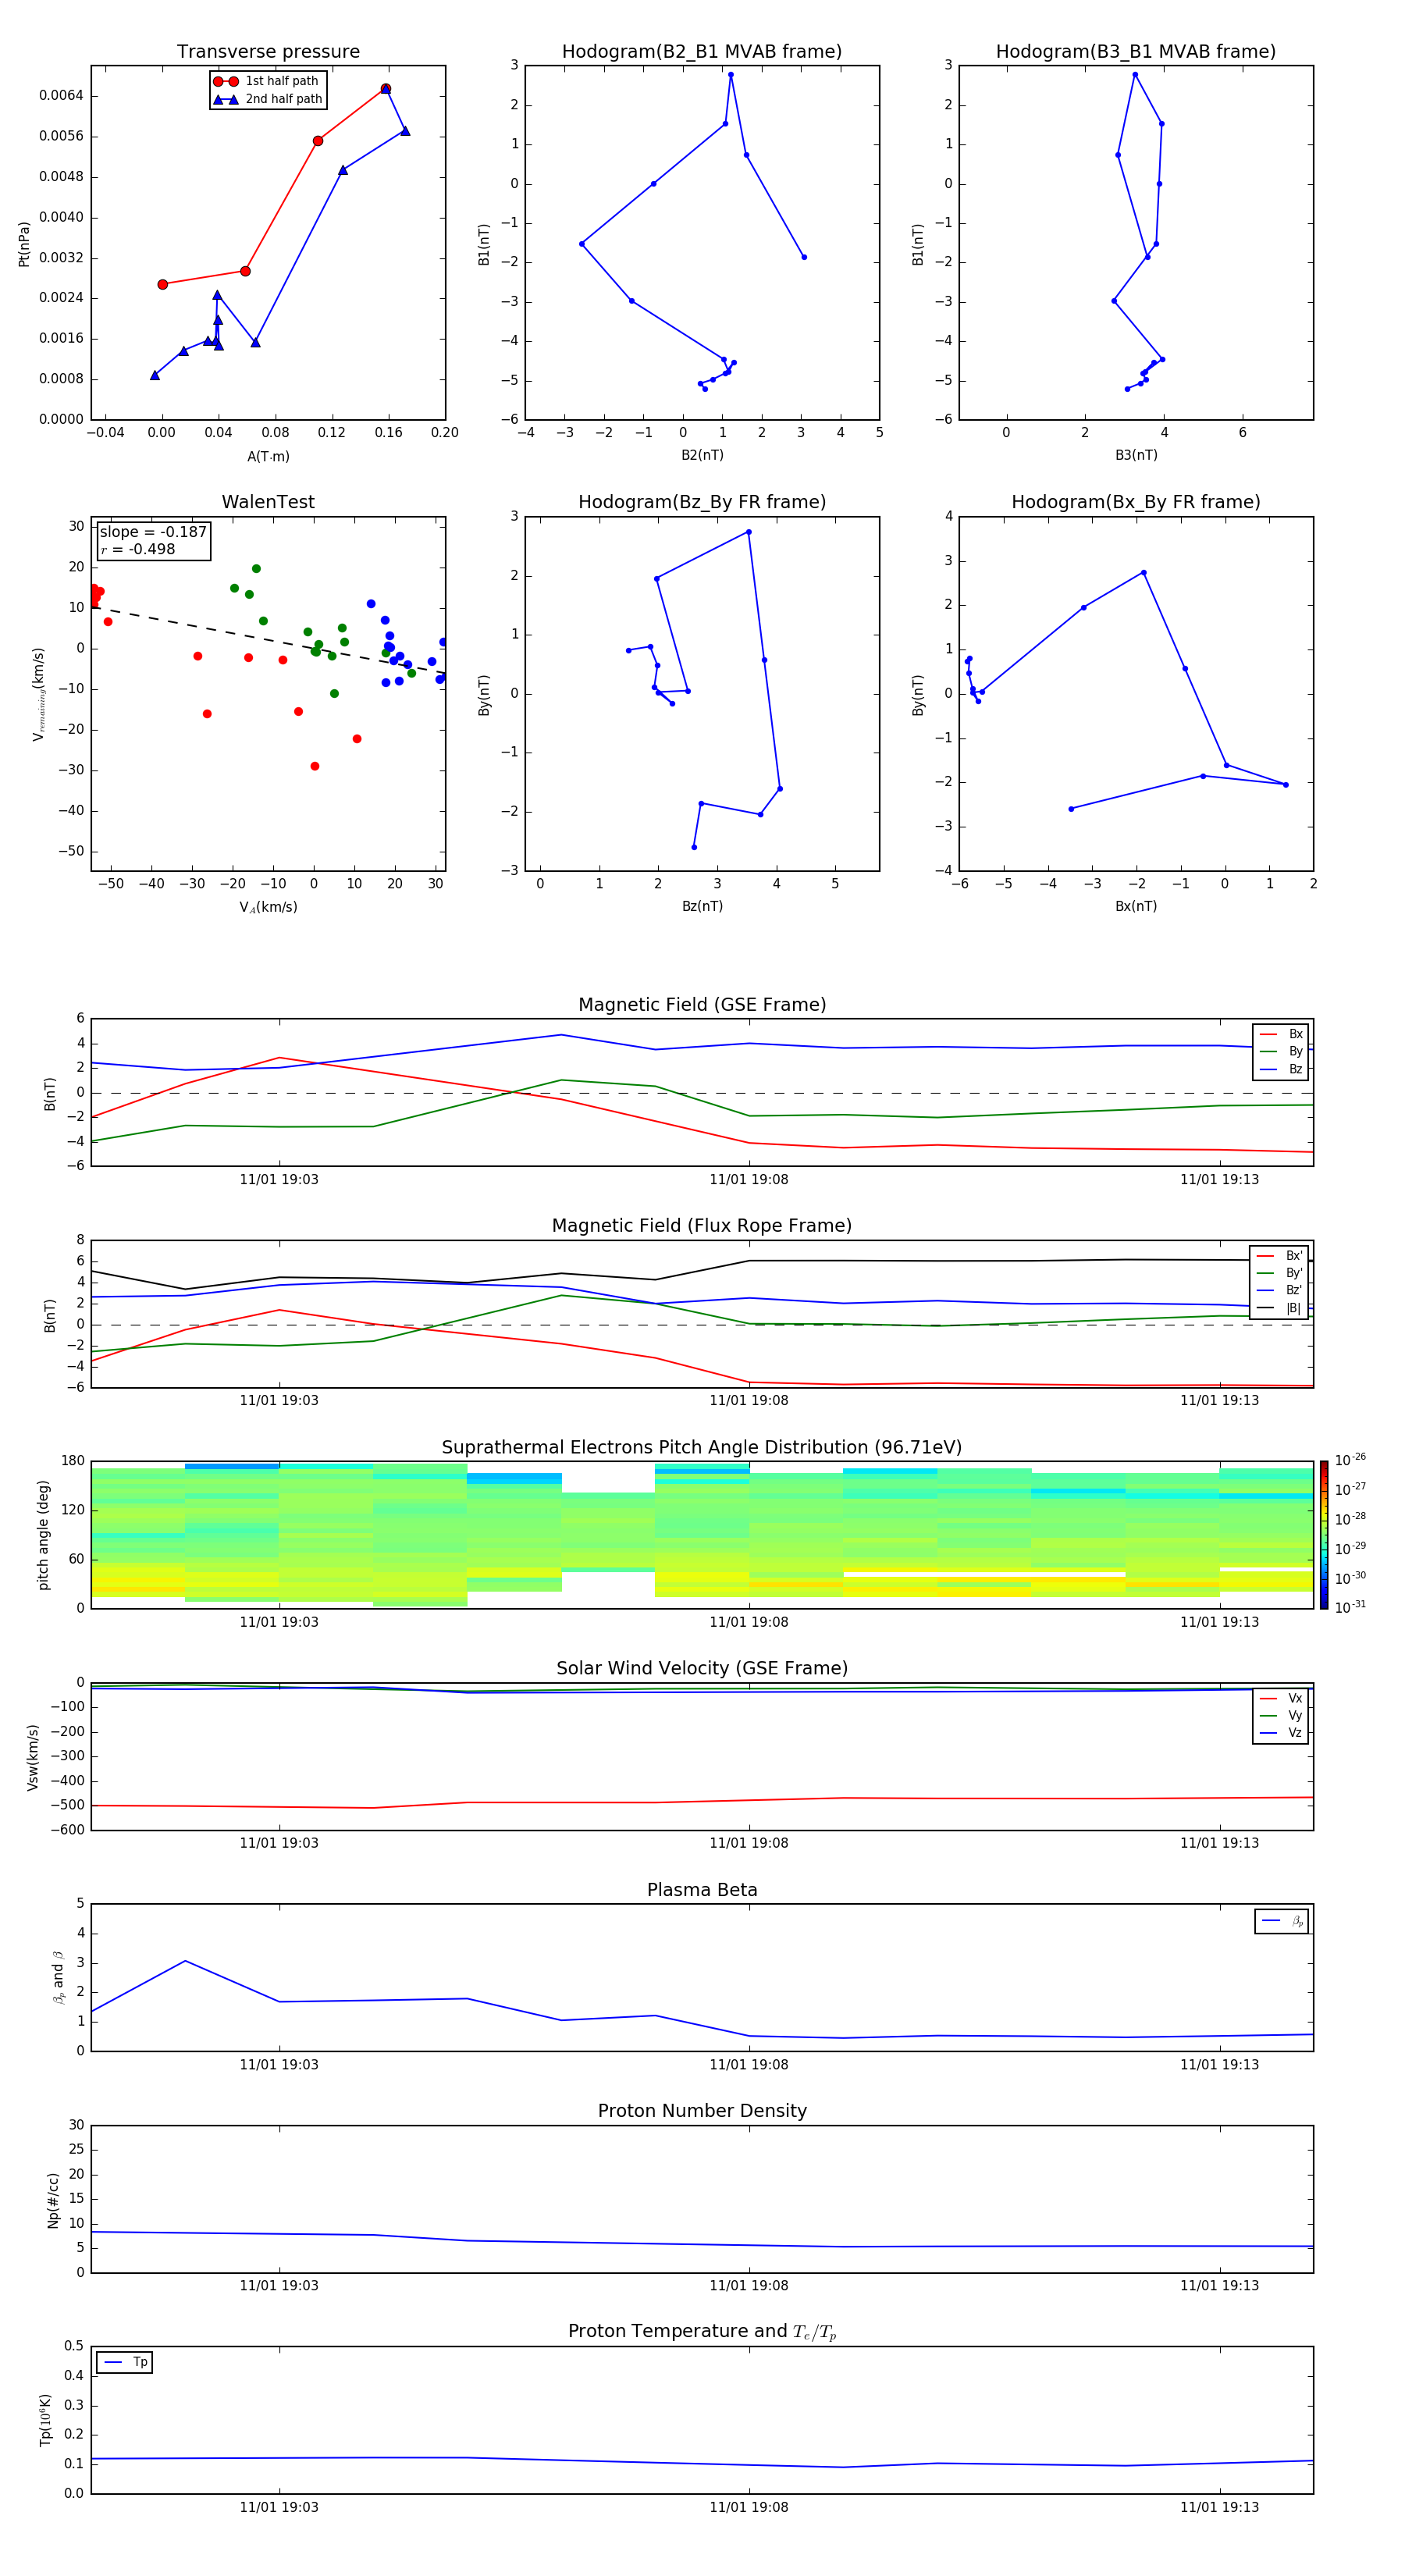Screen dimensions: 1405x2576
Task: Click '11/01 19:08' tick under Plasma Beta plot
Action: click(749, 2064)
